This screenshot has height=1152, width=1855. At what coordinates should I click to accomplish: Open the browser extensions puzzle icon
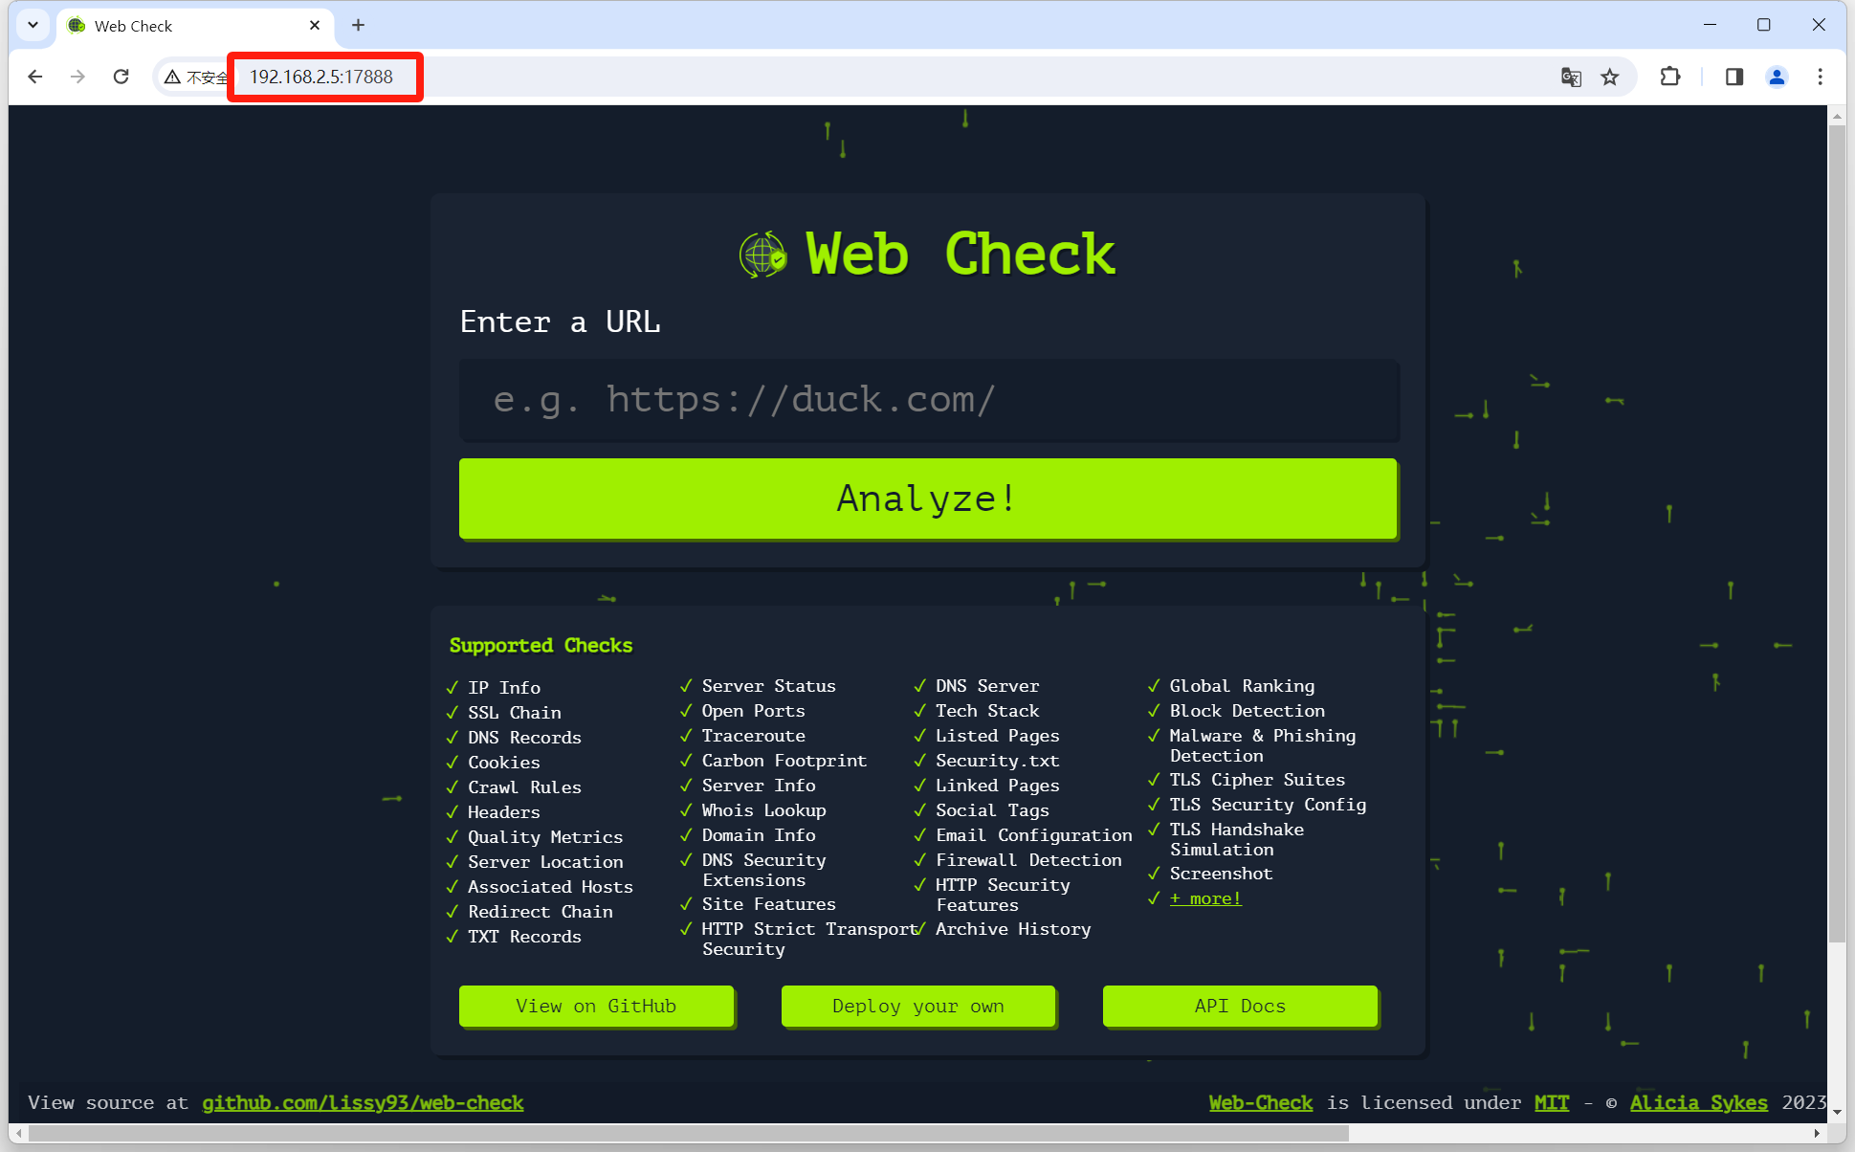pyautogui.click(x=1670, y=77)
